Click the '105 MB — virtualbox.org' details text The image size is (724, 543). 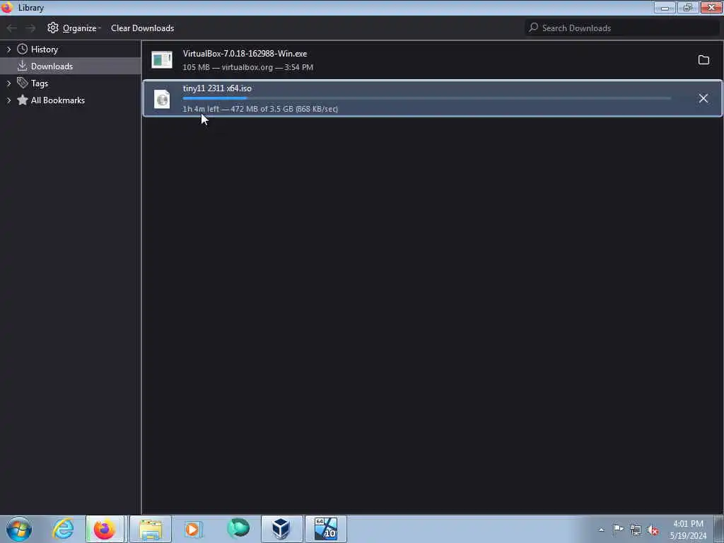pyautogui.click(x=248, y=67)
